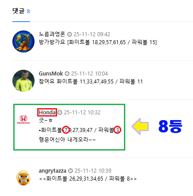The image size is (193, 196).
Task: Click the timestamp 25-11-12 09:42
Action: pyautogui.click(x=92, y=34)
